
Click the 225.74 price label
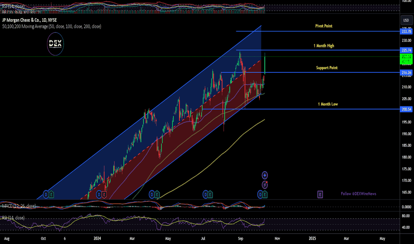pyautogui.click(x=406, y=50)
